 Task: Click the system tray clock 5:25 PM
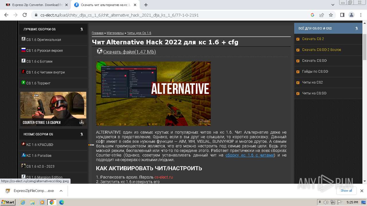pos(352,202)
